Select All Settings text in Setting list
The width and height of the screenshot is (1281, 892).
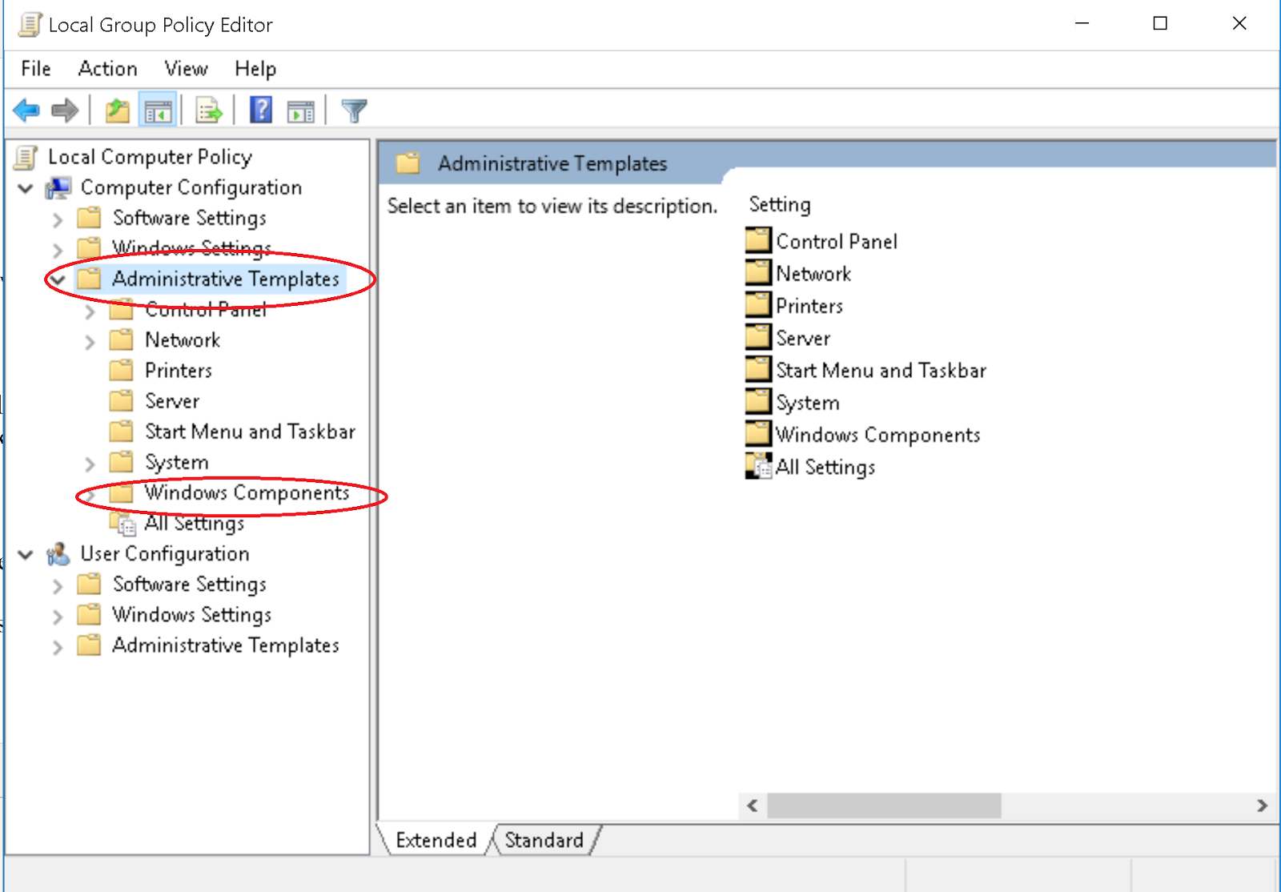[x=825, y=467]
